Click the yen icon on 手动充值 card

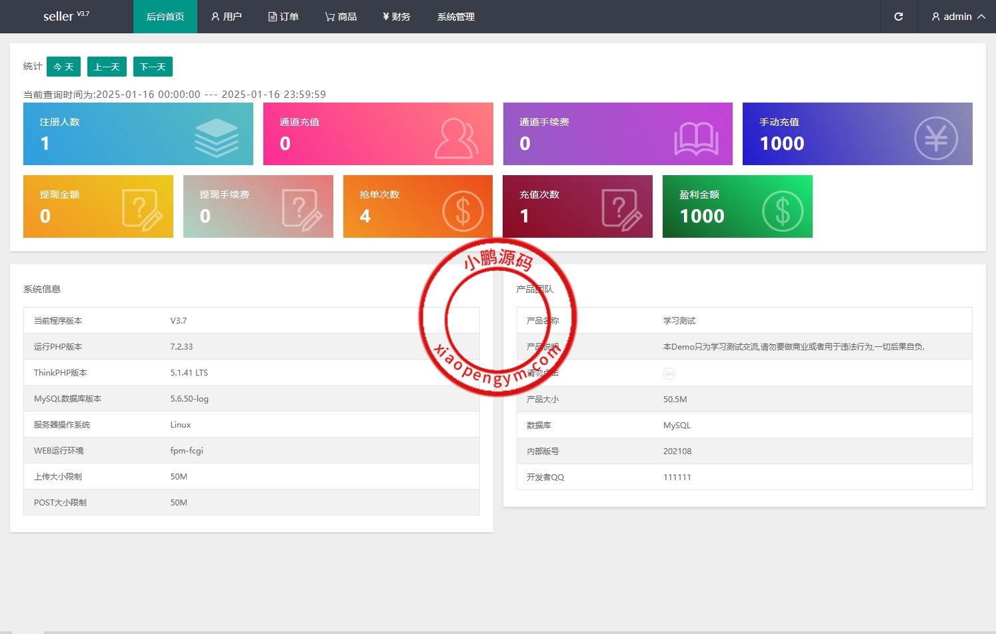[x=935, y=139]
